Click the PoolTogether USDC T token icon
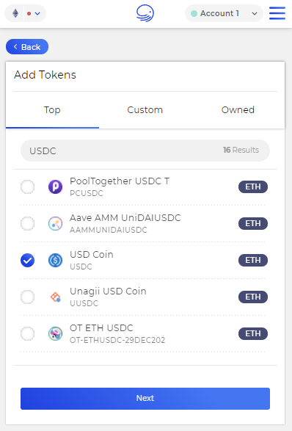The width and height of the screenshot is (292, 431). point(55,187)
